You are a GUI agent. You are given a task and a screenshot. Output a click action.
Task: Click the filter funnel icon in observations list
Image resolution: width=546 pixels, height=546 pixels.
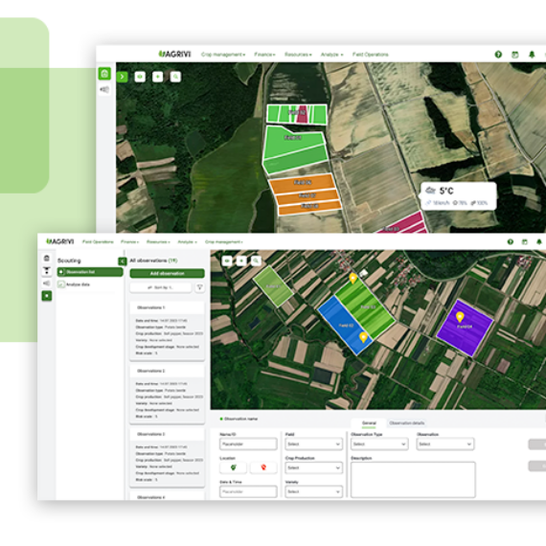(199, 287)
